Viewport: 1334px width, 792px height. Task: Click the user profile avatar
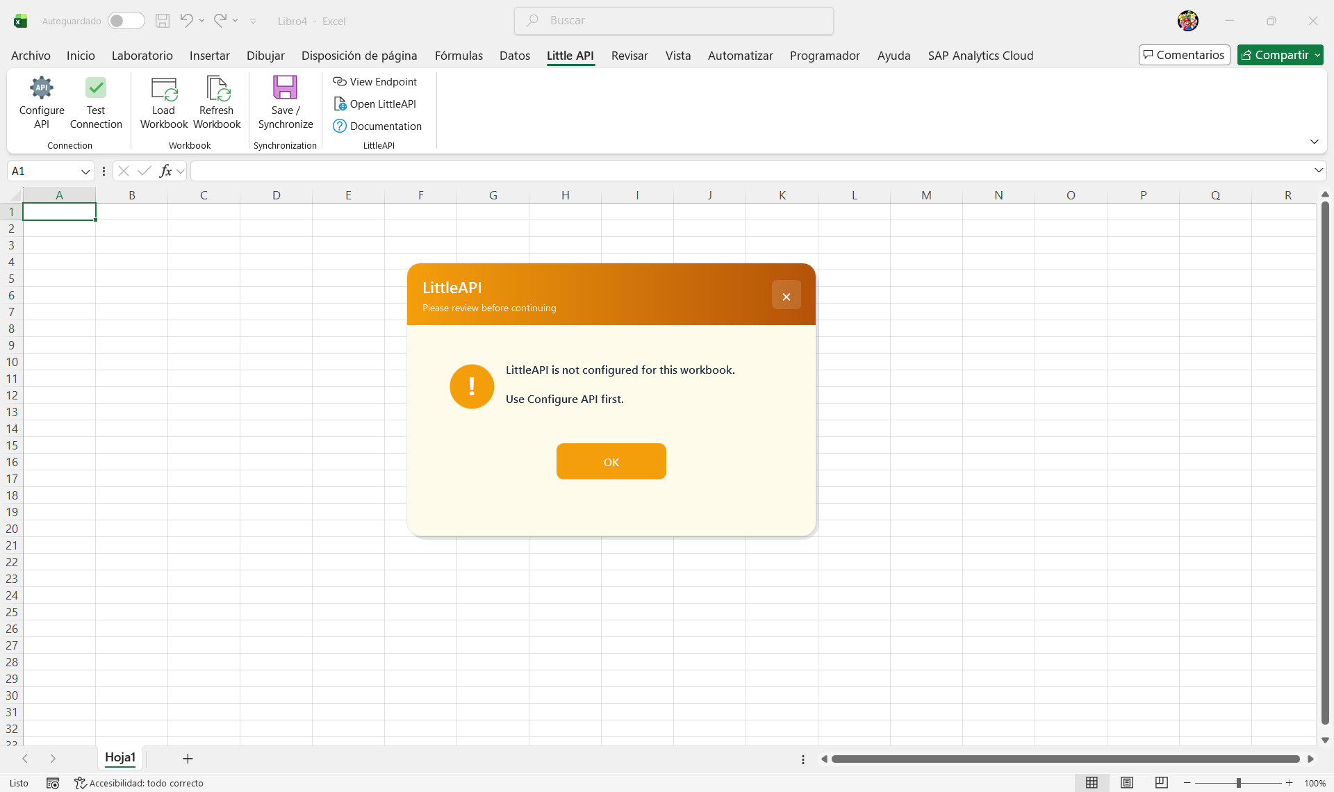(1188, 21)
